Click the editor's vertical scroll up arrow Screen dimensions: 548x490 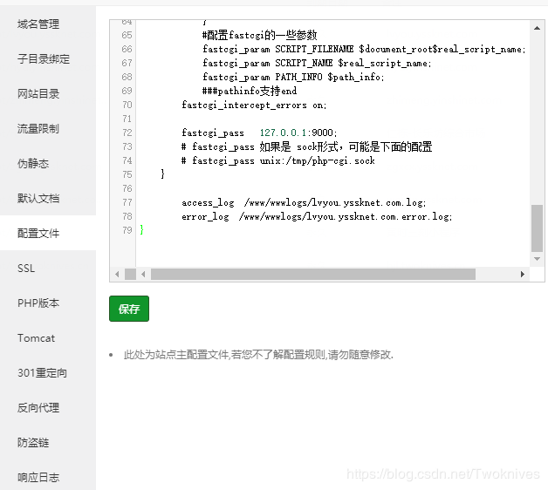click(x=537, y=28)
